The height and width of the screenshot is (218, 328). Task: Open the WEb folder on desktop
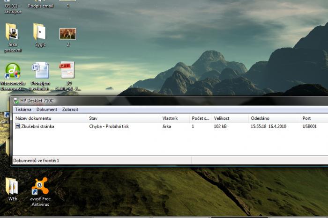click(12, 186)
